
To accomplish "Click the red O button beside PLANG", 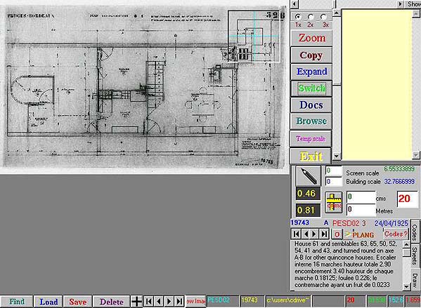I will click(337, 234).
